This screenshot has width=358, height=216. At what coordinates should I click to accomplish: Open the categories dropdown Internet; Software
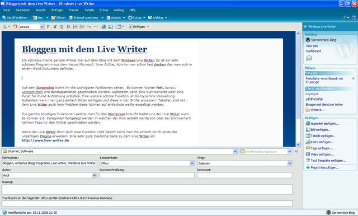pos(235,152)
